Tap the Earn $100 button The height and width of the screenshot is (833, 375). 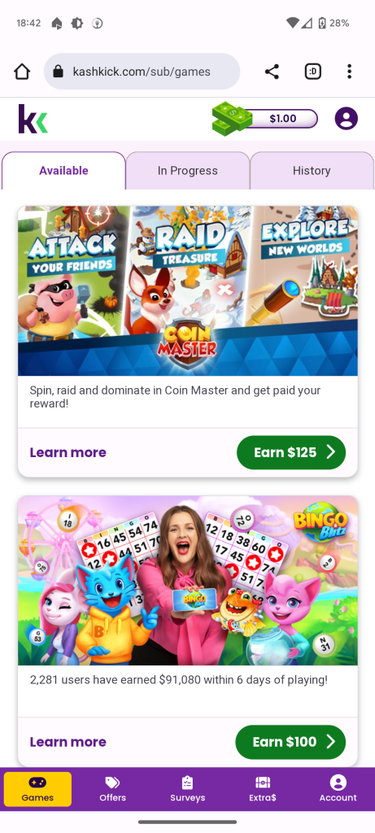click(290, 742)
